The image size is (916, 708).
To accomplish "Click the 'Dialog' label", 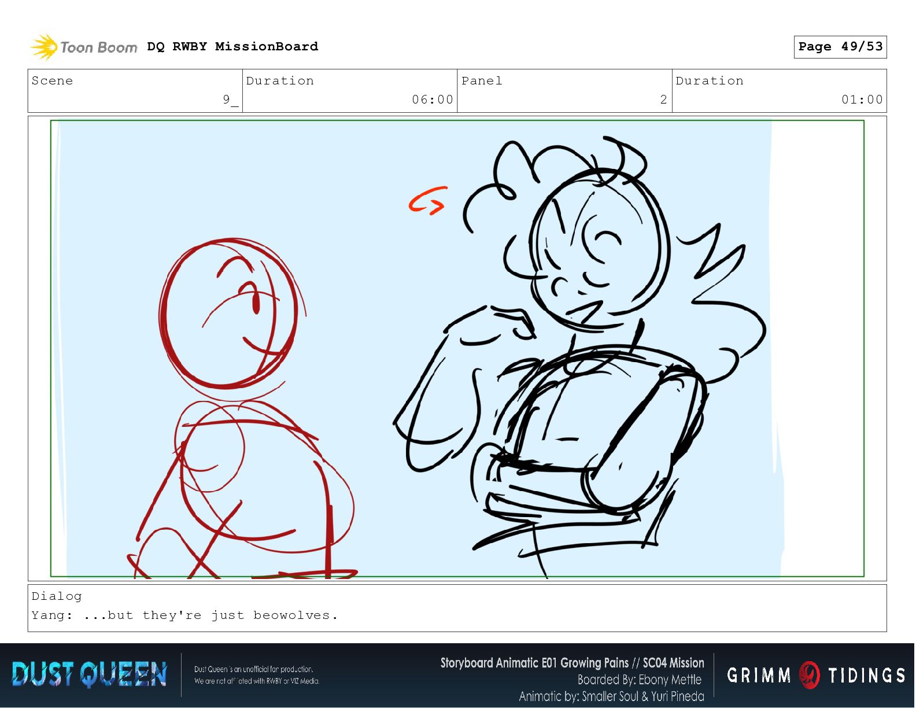I will coord(57,596).
